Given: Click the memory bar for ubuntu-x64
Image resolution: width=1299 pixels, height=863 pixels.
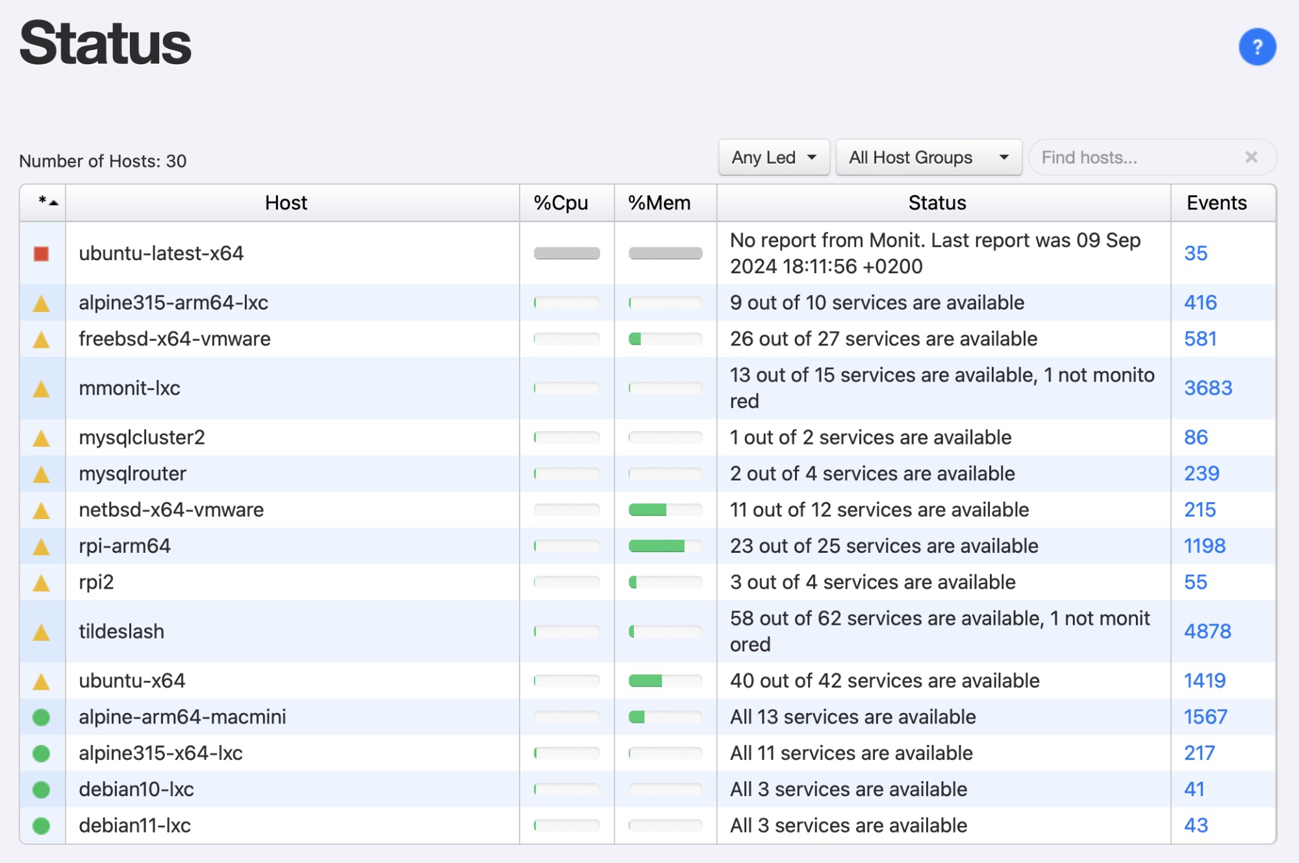Looking at the screenshot, I should coord(665,681).
